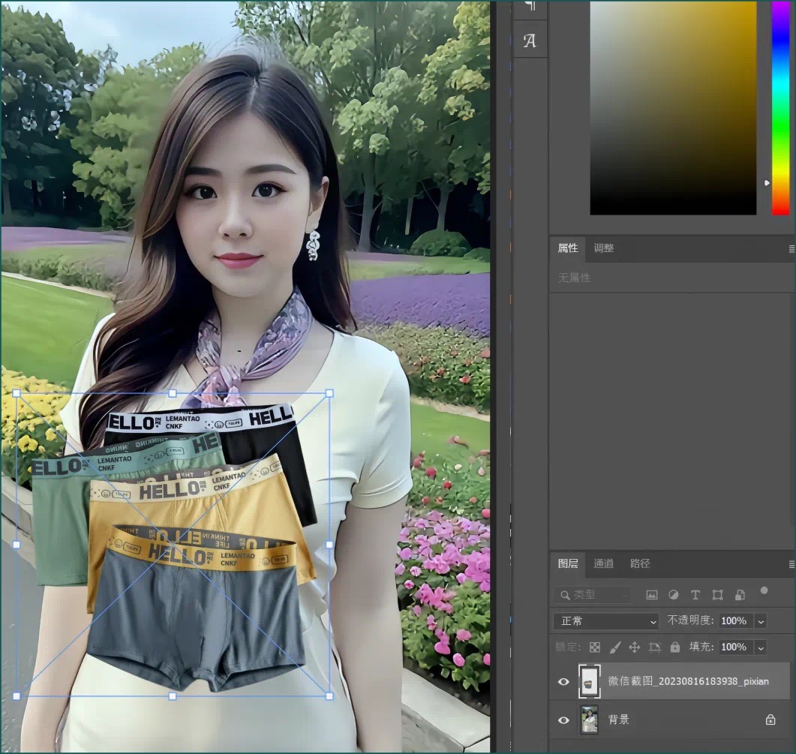
Task: Click the shape layer filter icon
Action: [717, 595]
